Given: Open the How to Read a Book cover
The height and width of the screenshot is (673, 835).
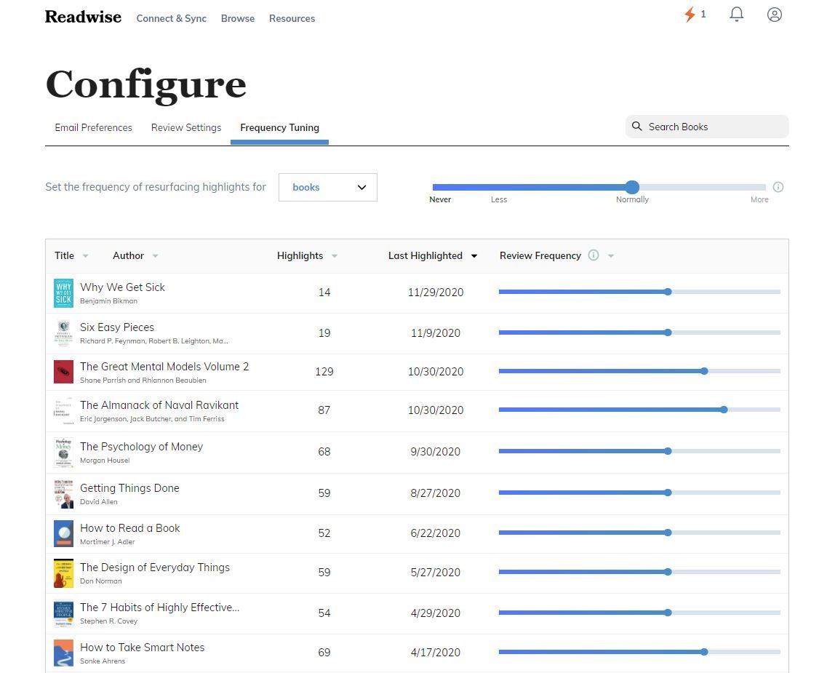Looking at the screenshot, I should click(x=63, y=533).
